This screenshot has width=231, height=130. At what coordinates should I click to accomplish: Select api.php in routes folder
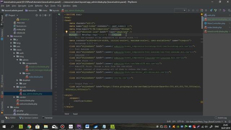18,111
